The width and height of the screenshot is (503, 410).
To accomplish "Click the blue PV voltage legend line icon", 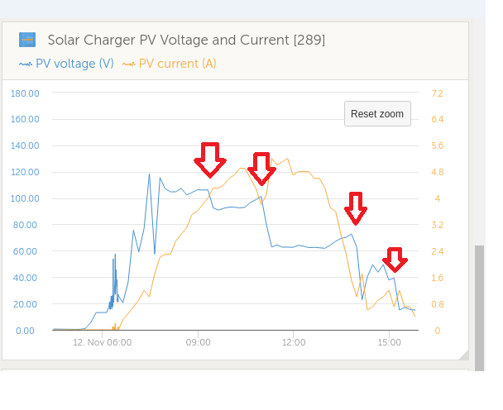I will (x=26, y=64).
